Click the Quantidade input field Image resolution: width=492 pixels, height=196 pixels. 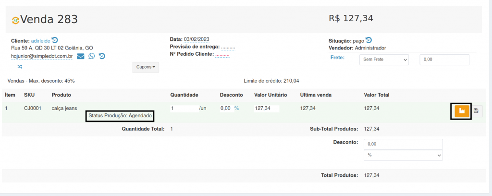pos(184,109)
